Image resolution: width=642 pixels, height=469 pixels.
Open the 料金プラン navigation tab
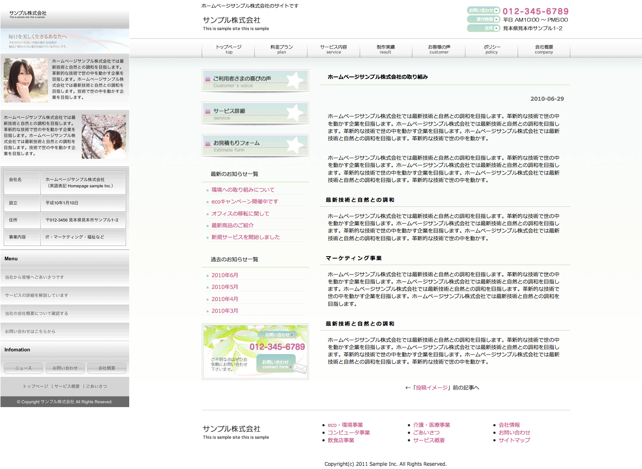[x=282, y=49]
